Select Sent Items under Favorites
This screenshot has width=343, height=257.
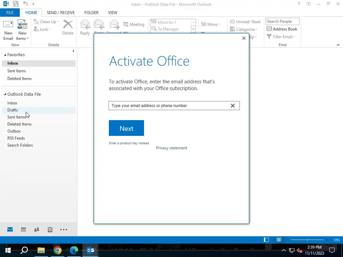(x=39, y=71)
